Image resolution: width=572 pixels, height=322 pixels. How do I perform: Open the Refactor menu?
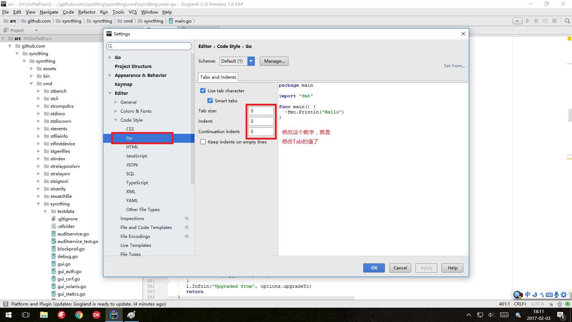pyautogui.click(x=87, y=12)
